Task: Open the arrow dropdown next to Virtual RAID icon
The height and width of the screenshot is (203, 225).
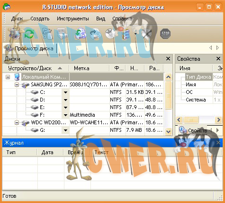Action: 135,34
